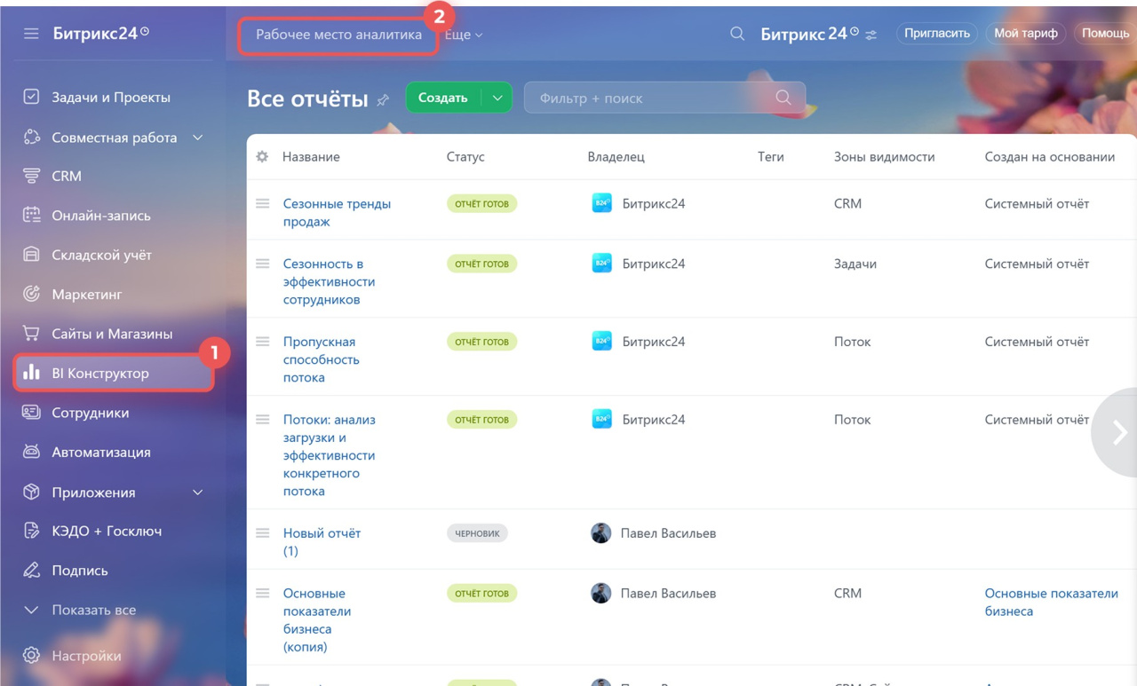Screen dimensions: 1137x686
Task: Click Поток zone in Пропускная способность потока row
Action: [852, 342]
